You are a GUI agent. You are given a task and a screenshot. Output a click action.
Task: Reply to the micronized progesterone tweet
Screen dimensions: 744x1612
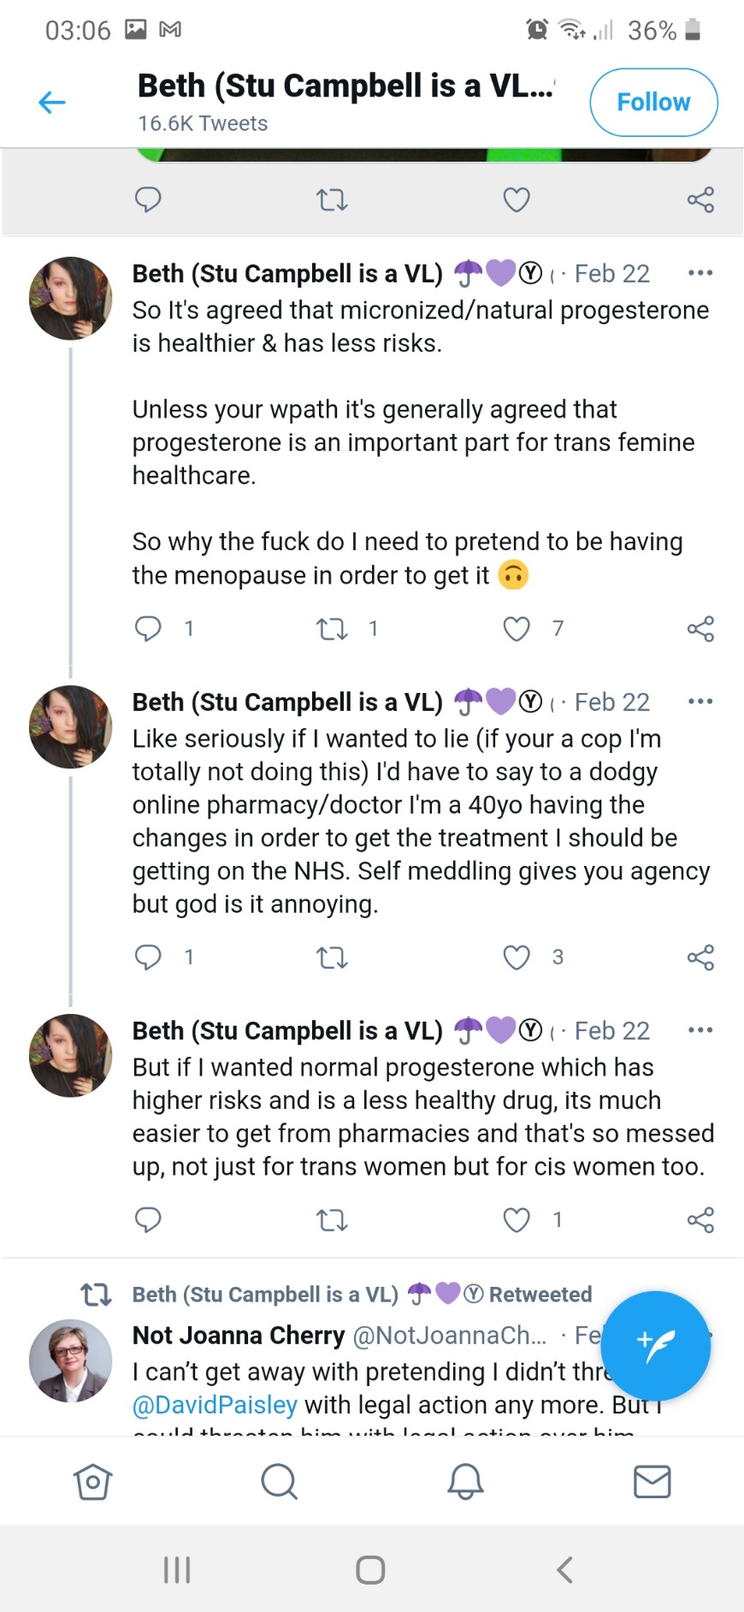click(x=148, y=629)
